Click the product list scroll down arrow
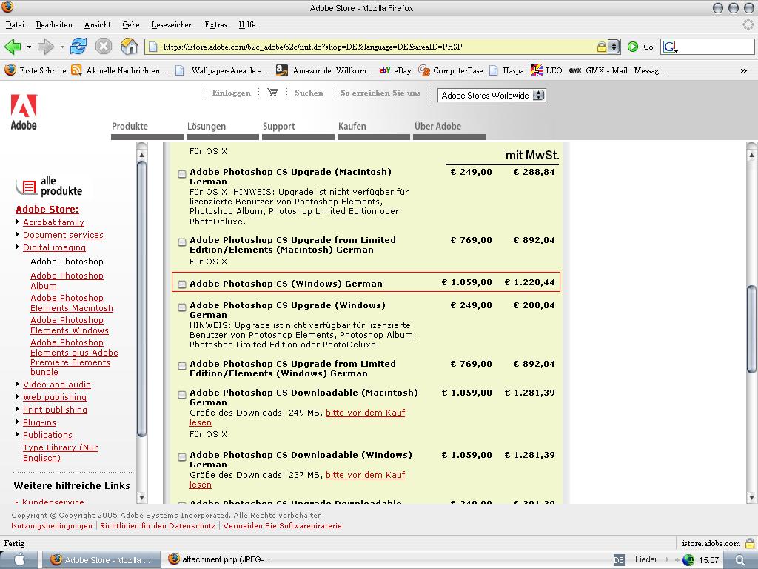 coord(751,497)
